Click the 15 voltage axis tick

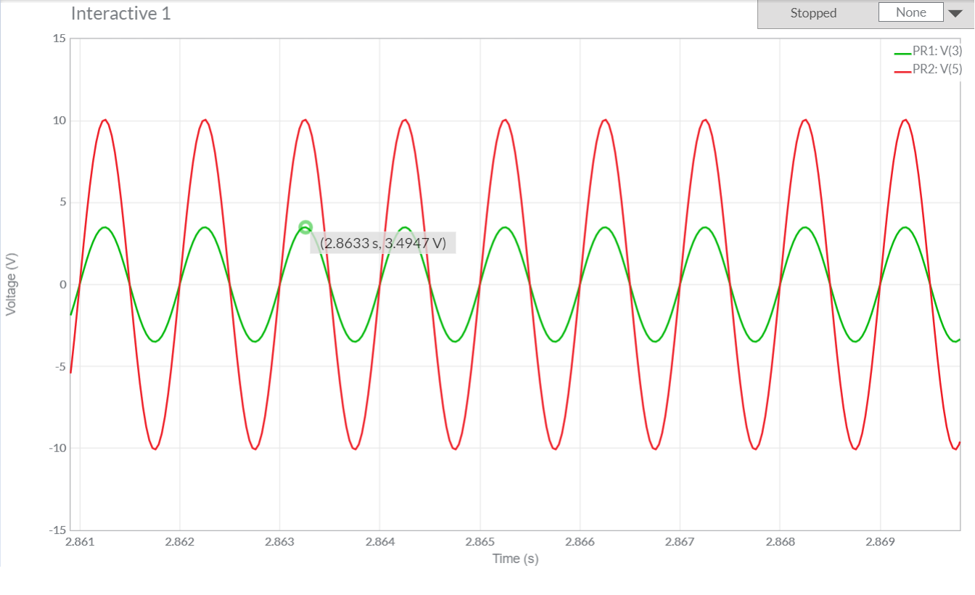(59, 38)
